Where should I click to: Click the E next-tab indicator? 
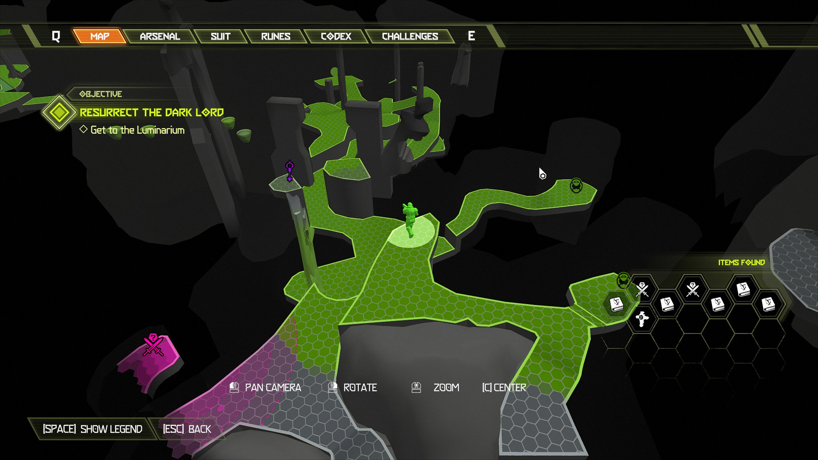(x=471, y=36)
